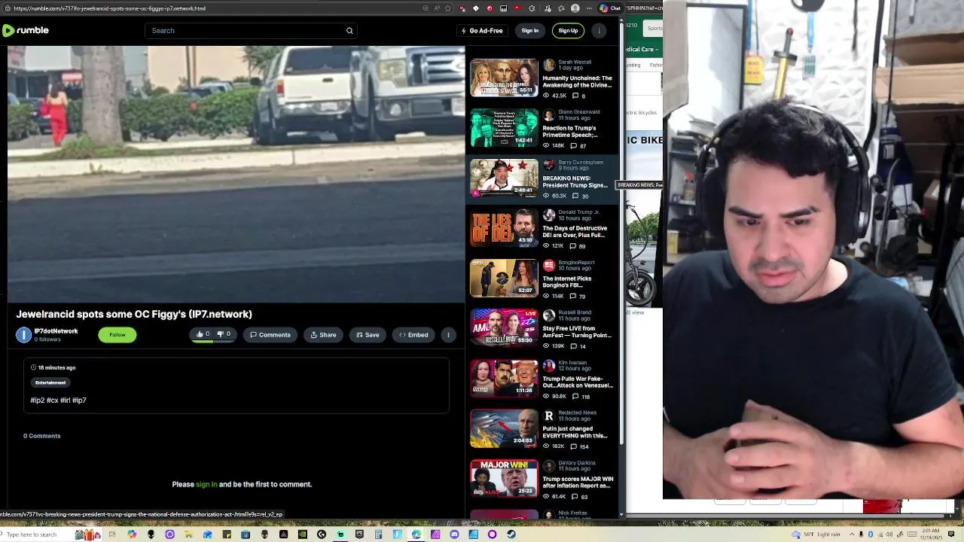
Task: Click 'DeVory Darkins' channel name
Action: (577, 462)
